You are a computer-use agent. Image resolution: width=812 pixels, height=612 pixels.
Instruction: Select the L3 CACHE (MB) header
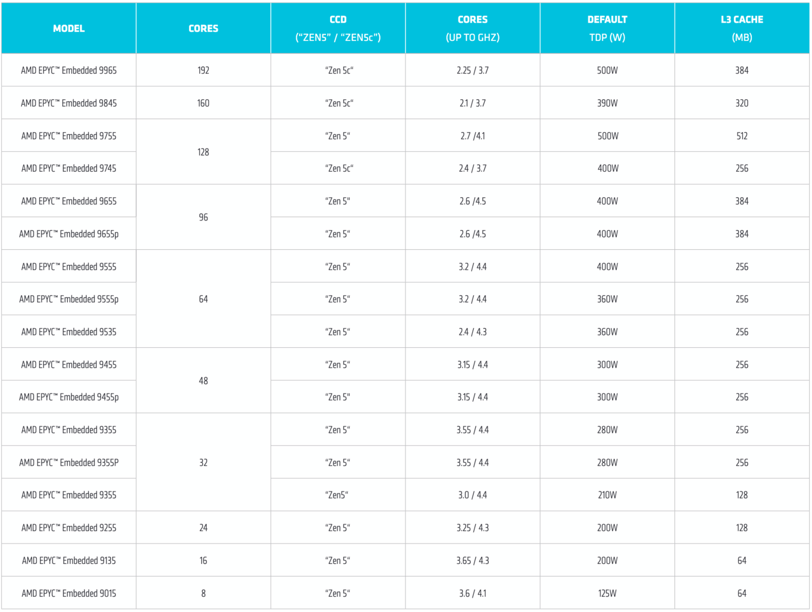pyautogui.click(x=742, y=28)
